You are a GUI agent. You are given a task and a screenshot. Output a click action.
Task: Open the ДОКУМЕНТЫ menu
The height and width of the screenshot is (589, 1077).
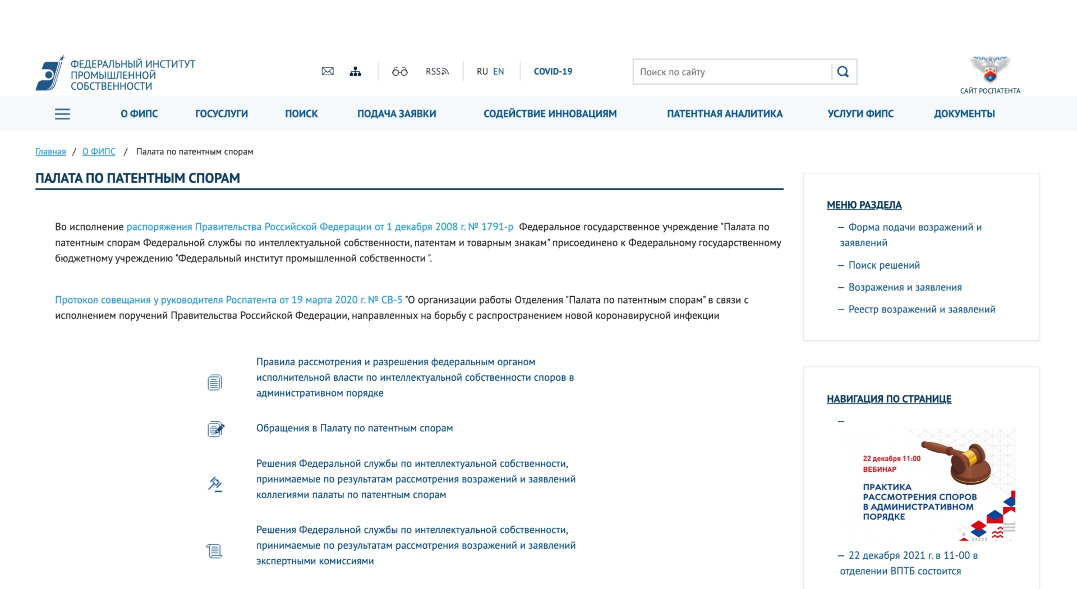click(964, 114)
